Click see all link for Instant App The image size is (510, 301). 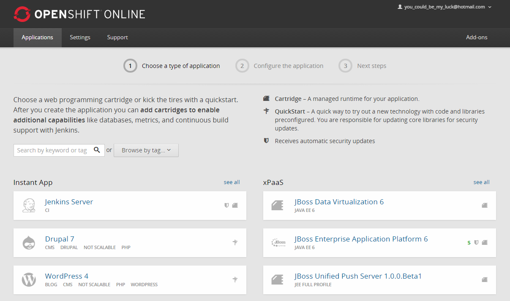pos(232,182)
